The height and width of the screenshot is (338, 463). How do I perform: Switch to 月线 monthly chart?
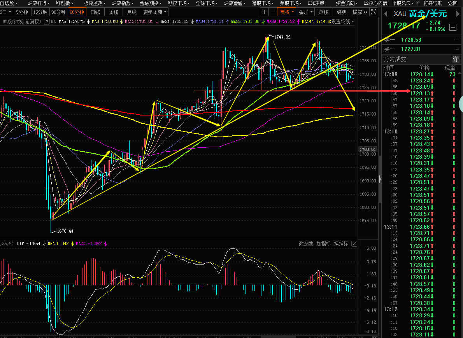coord(132,12)
